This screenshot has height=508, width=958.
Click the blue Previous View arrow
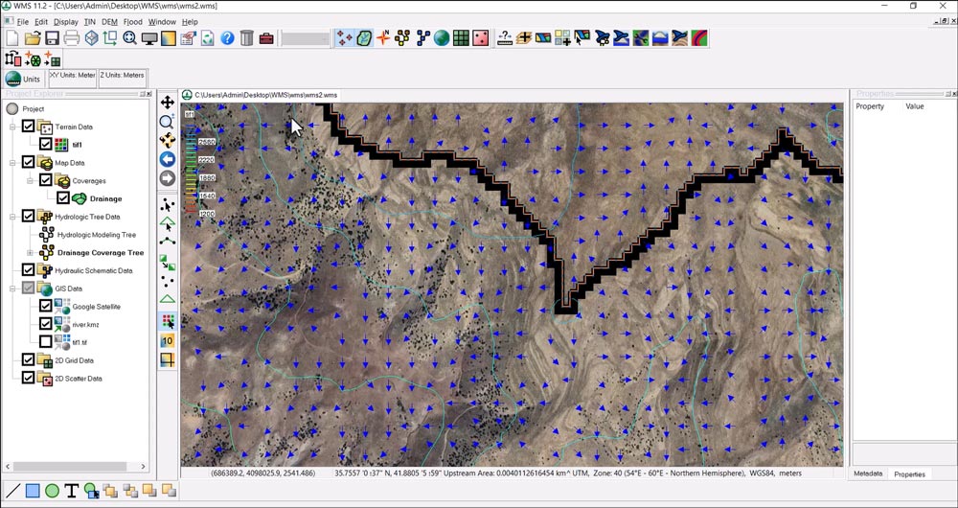[x=168, y=159]
